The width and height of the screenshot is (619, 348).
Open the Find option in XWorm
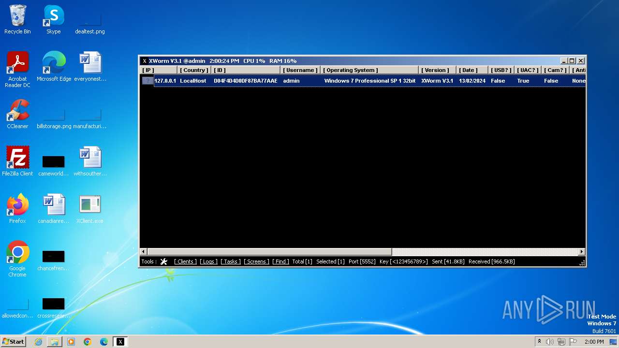tap(280, 261)
